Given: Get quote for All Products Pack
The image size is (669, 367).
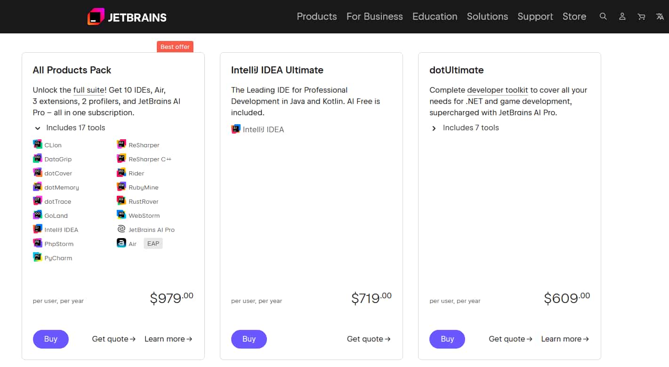Looking at the screenshot, I should click(114, 339).
